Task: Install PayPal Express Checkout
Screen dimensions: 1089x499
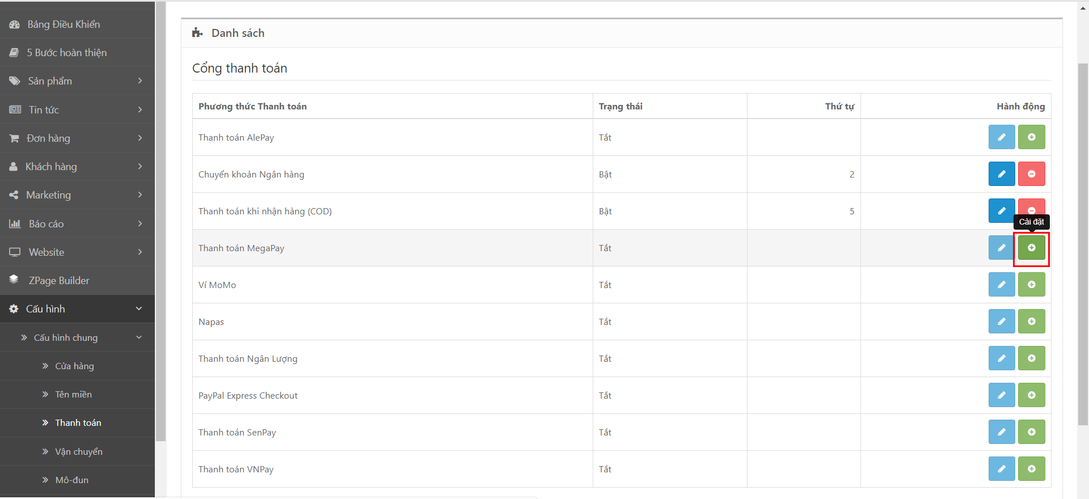Action: tap(1032, 395)
